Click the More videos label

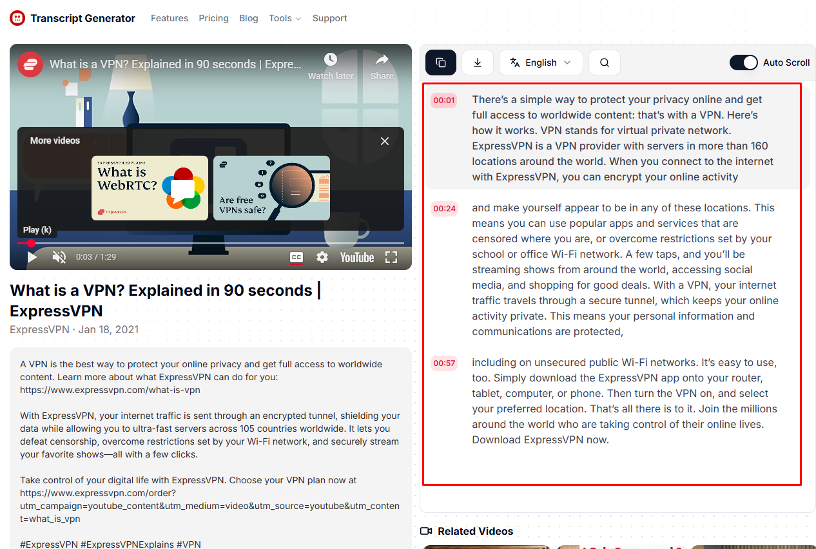(x=55, y=140)
